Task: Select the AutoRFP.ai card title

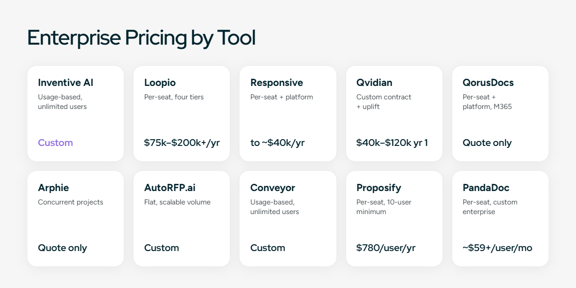Action: point(171,188)
